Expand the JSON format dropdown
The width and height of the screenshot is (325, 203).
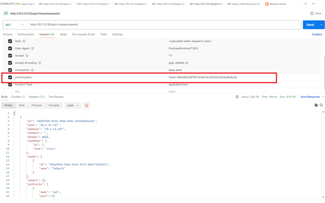click(73, 105)
